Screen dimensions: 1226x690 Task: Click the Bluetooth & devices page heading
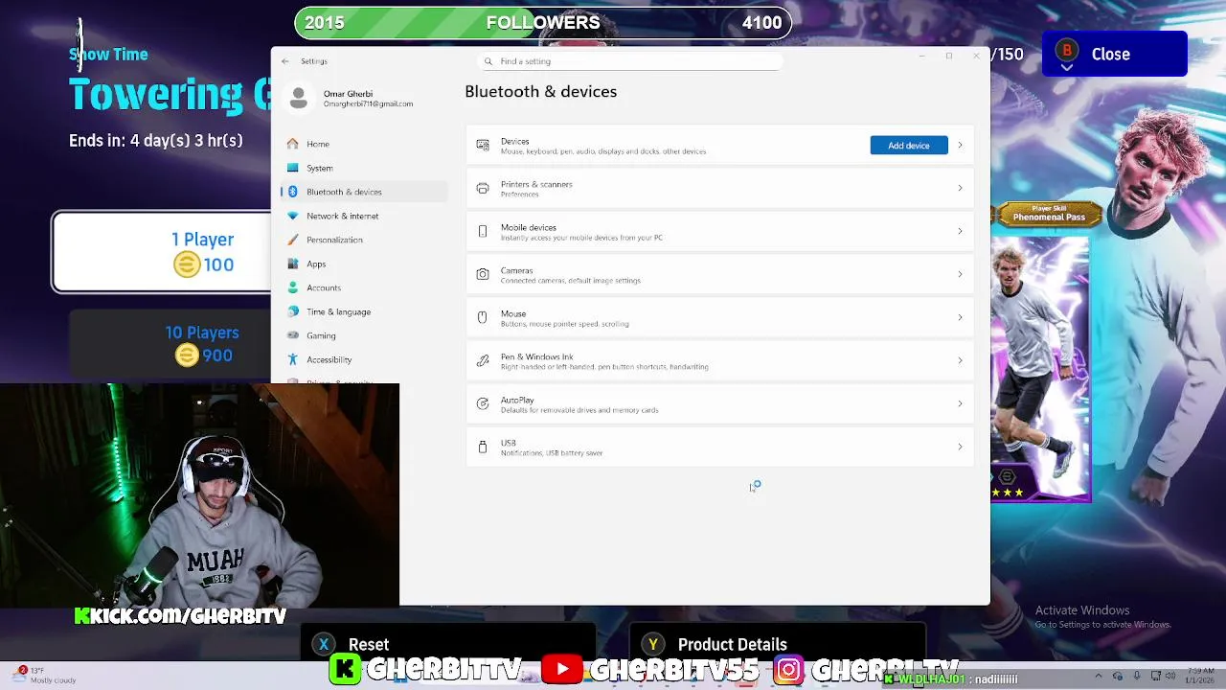(x=540, y=92)
